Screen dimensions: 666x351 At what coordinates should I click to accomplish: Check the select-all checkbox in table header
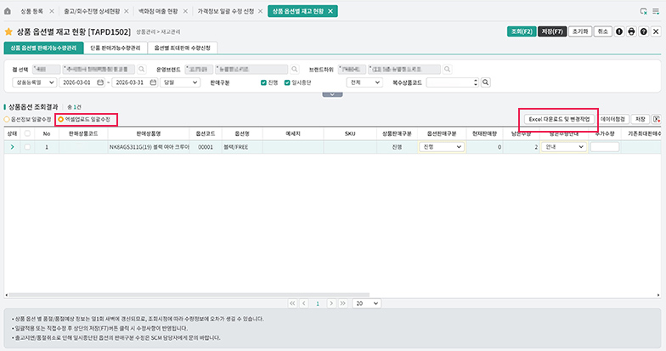pyautogui.click(x=27, y=133)
